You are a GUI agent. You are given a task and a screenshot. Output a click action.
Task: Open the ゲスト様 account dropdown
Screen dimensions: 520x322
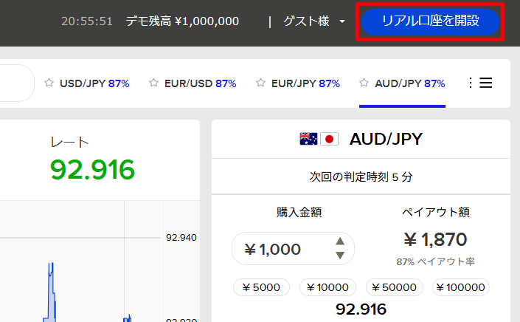314,21
